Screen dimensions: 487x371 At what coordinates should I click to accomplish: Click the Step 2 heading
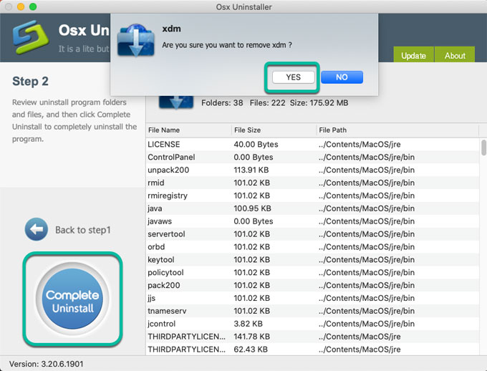tap(30, 82)
